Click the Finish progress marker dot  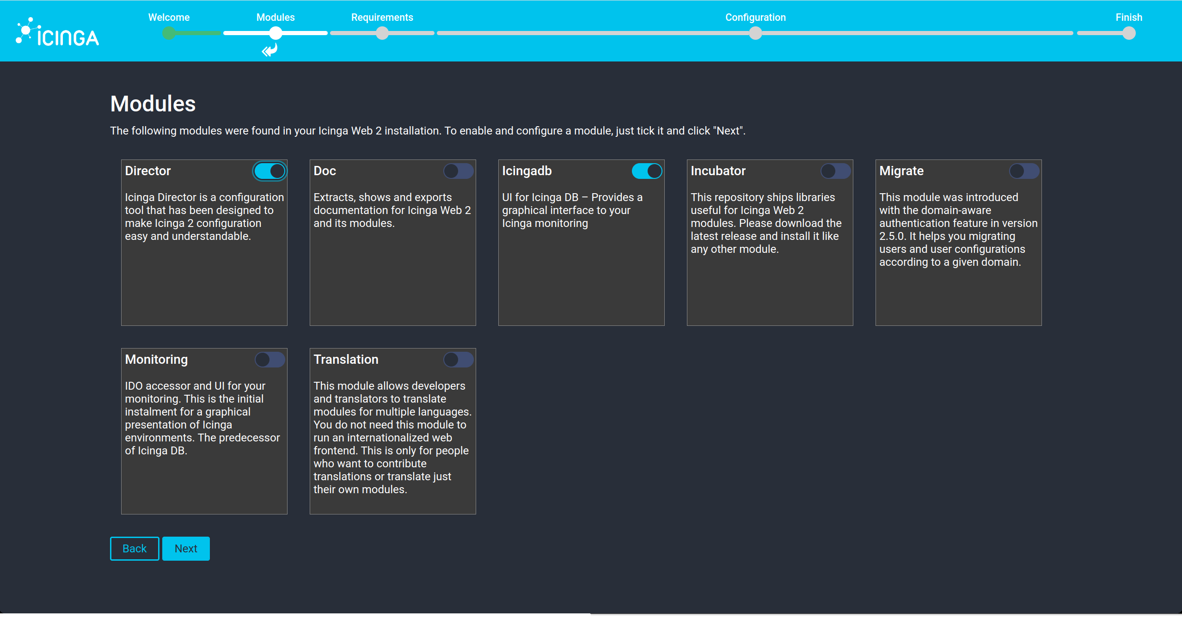[x=1129, y=33]
